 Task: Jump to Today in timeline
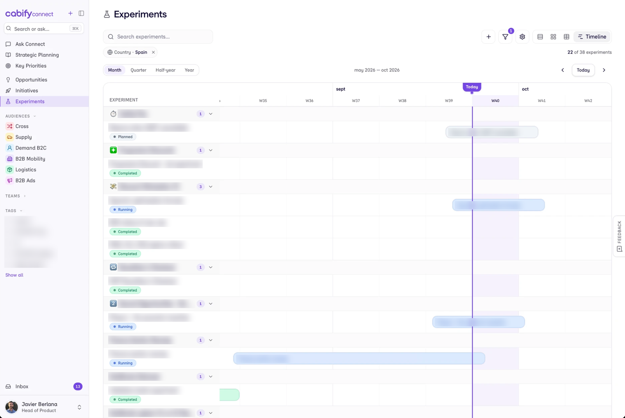tap(583, 70)
